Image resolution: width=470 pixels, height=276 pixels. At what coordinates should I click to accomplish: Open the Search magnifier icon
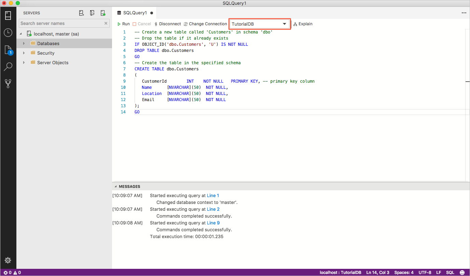8,67
